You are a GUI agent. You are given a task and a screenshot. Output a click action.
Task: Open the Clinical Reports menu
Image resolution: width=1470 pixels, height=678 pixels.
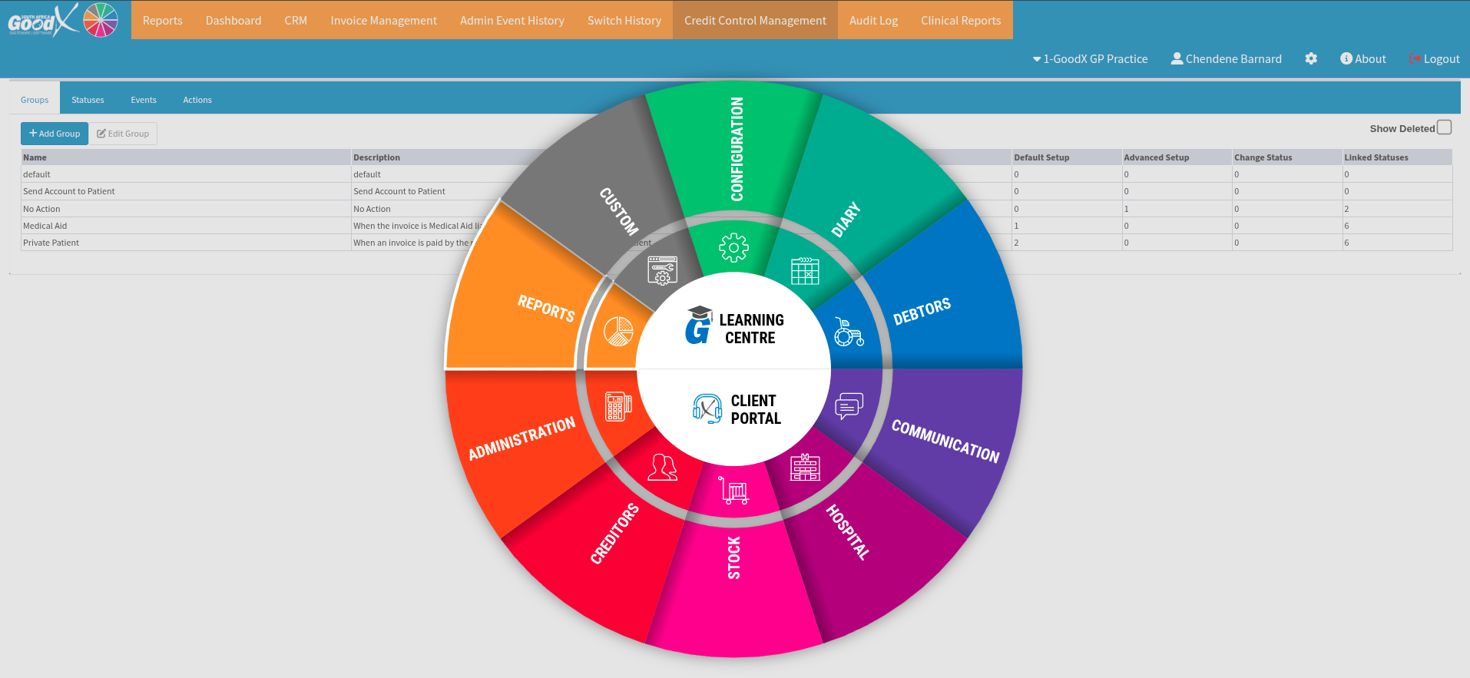coord(961,21)
